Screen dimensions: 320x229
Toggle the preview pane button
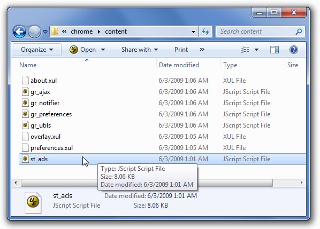coord(275,50)
